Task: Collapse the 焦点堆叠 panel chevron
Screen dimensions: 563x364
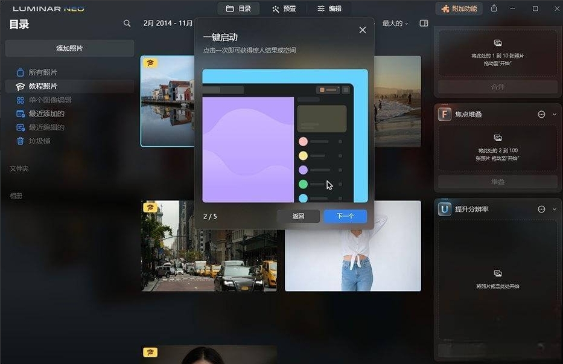Action: pyautogui.click(x=555, y=114)
